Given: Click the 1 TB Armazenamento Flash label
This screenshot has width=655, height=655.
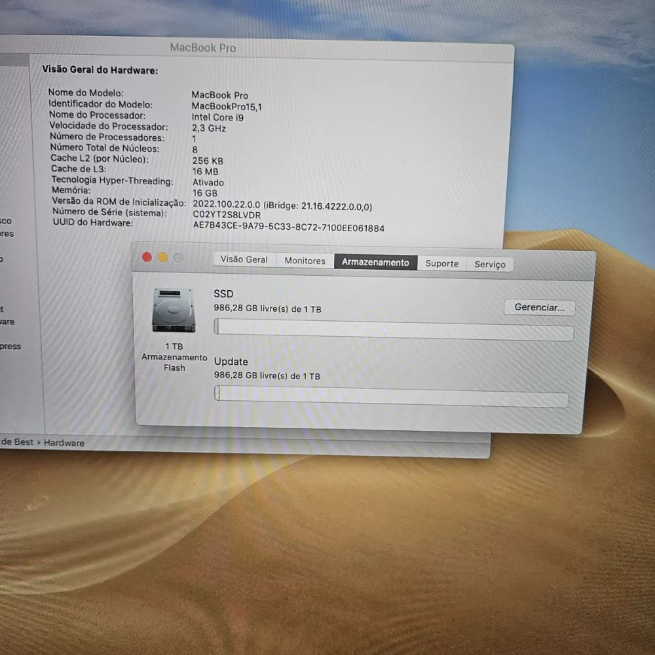Looking at the screenshot, I should coord(174,357).
